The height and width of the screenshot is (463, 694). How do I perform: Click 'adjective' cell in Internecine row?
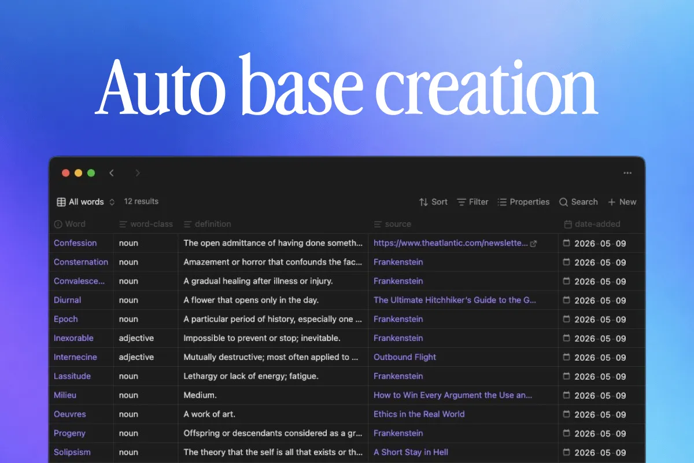coord(136,357)
